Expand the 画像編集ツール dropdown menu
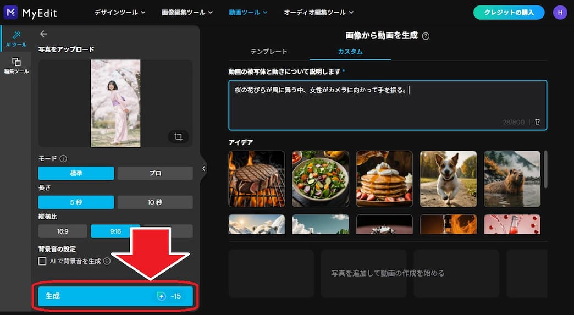The image size is (574, 315). click(x=187, y=12)
